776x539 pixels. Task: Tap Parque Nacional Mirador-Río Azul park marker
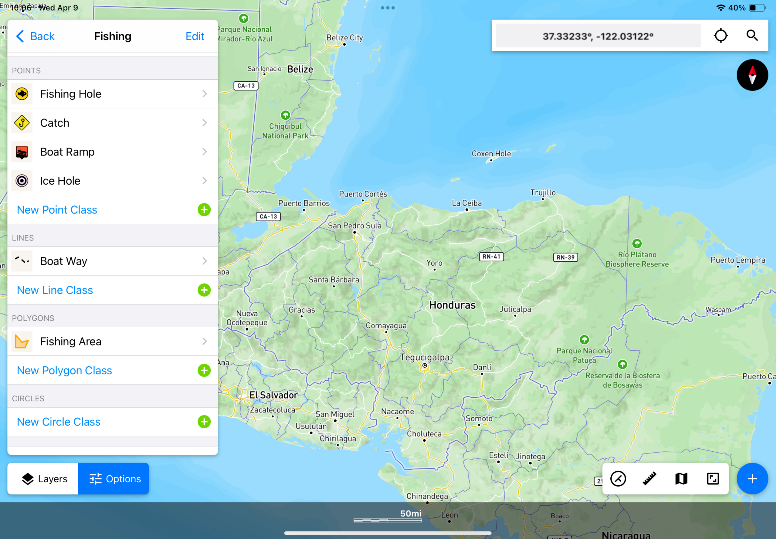pyautogui.click(x=244, y=18)
